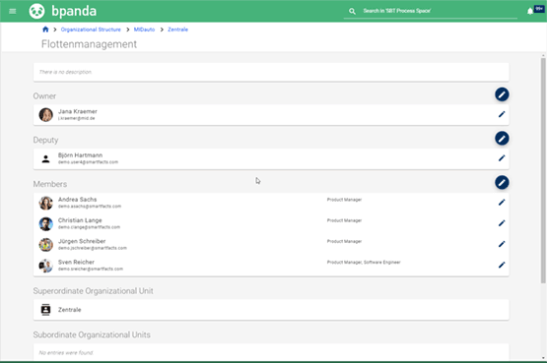
Task: Click the 99+ notification badge
Action: 539,9
